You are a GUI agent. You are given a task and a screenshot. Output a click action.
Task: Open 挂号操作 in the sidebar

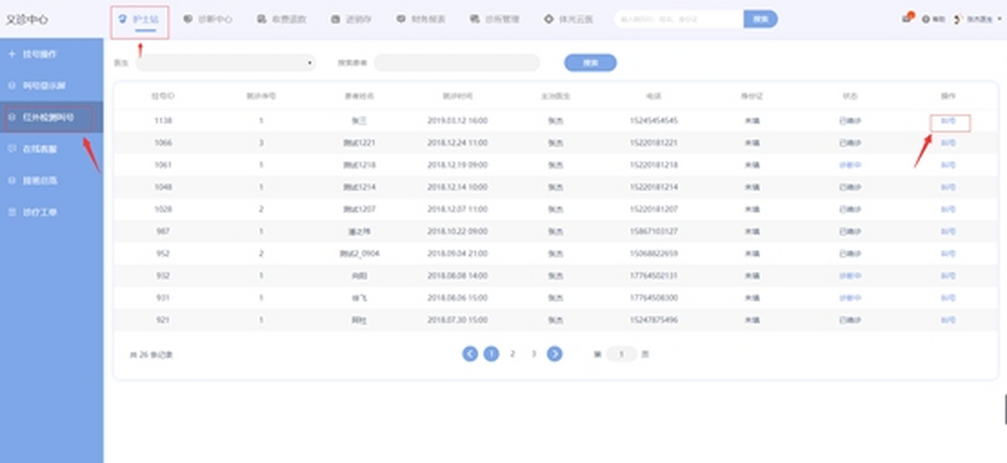51,55
